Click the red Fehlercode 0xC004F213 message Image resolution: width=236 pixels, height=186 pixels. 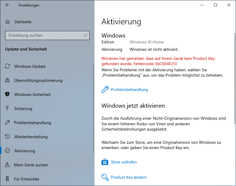click(x=158, y=61)
